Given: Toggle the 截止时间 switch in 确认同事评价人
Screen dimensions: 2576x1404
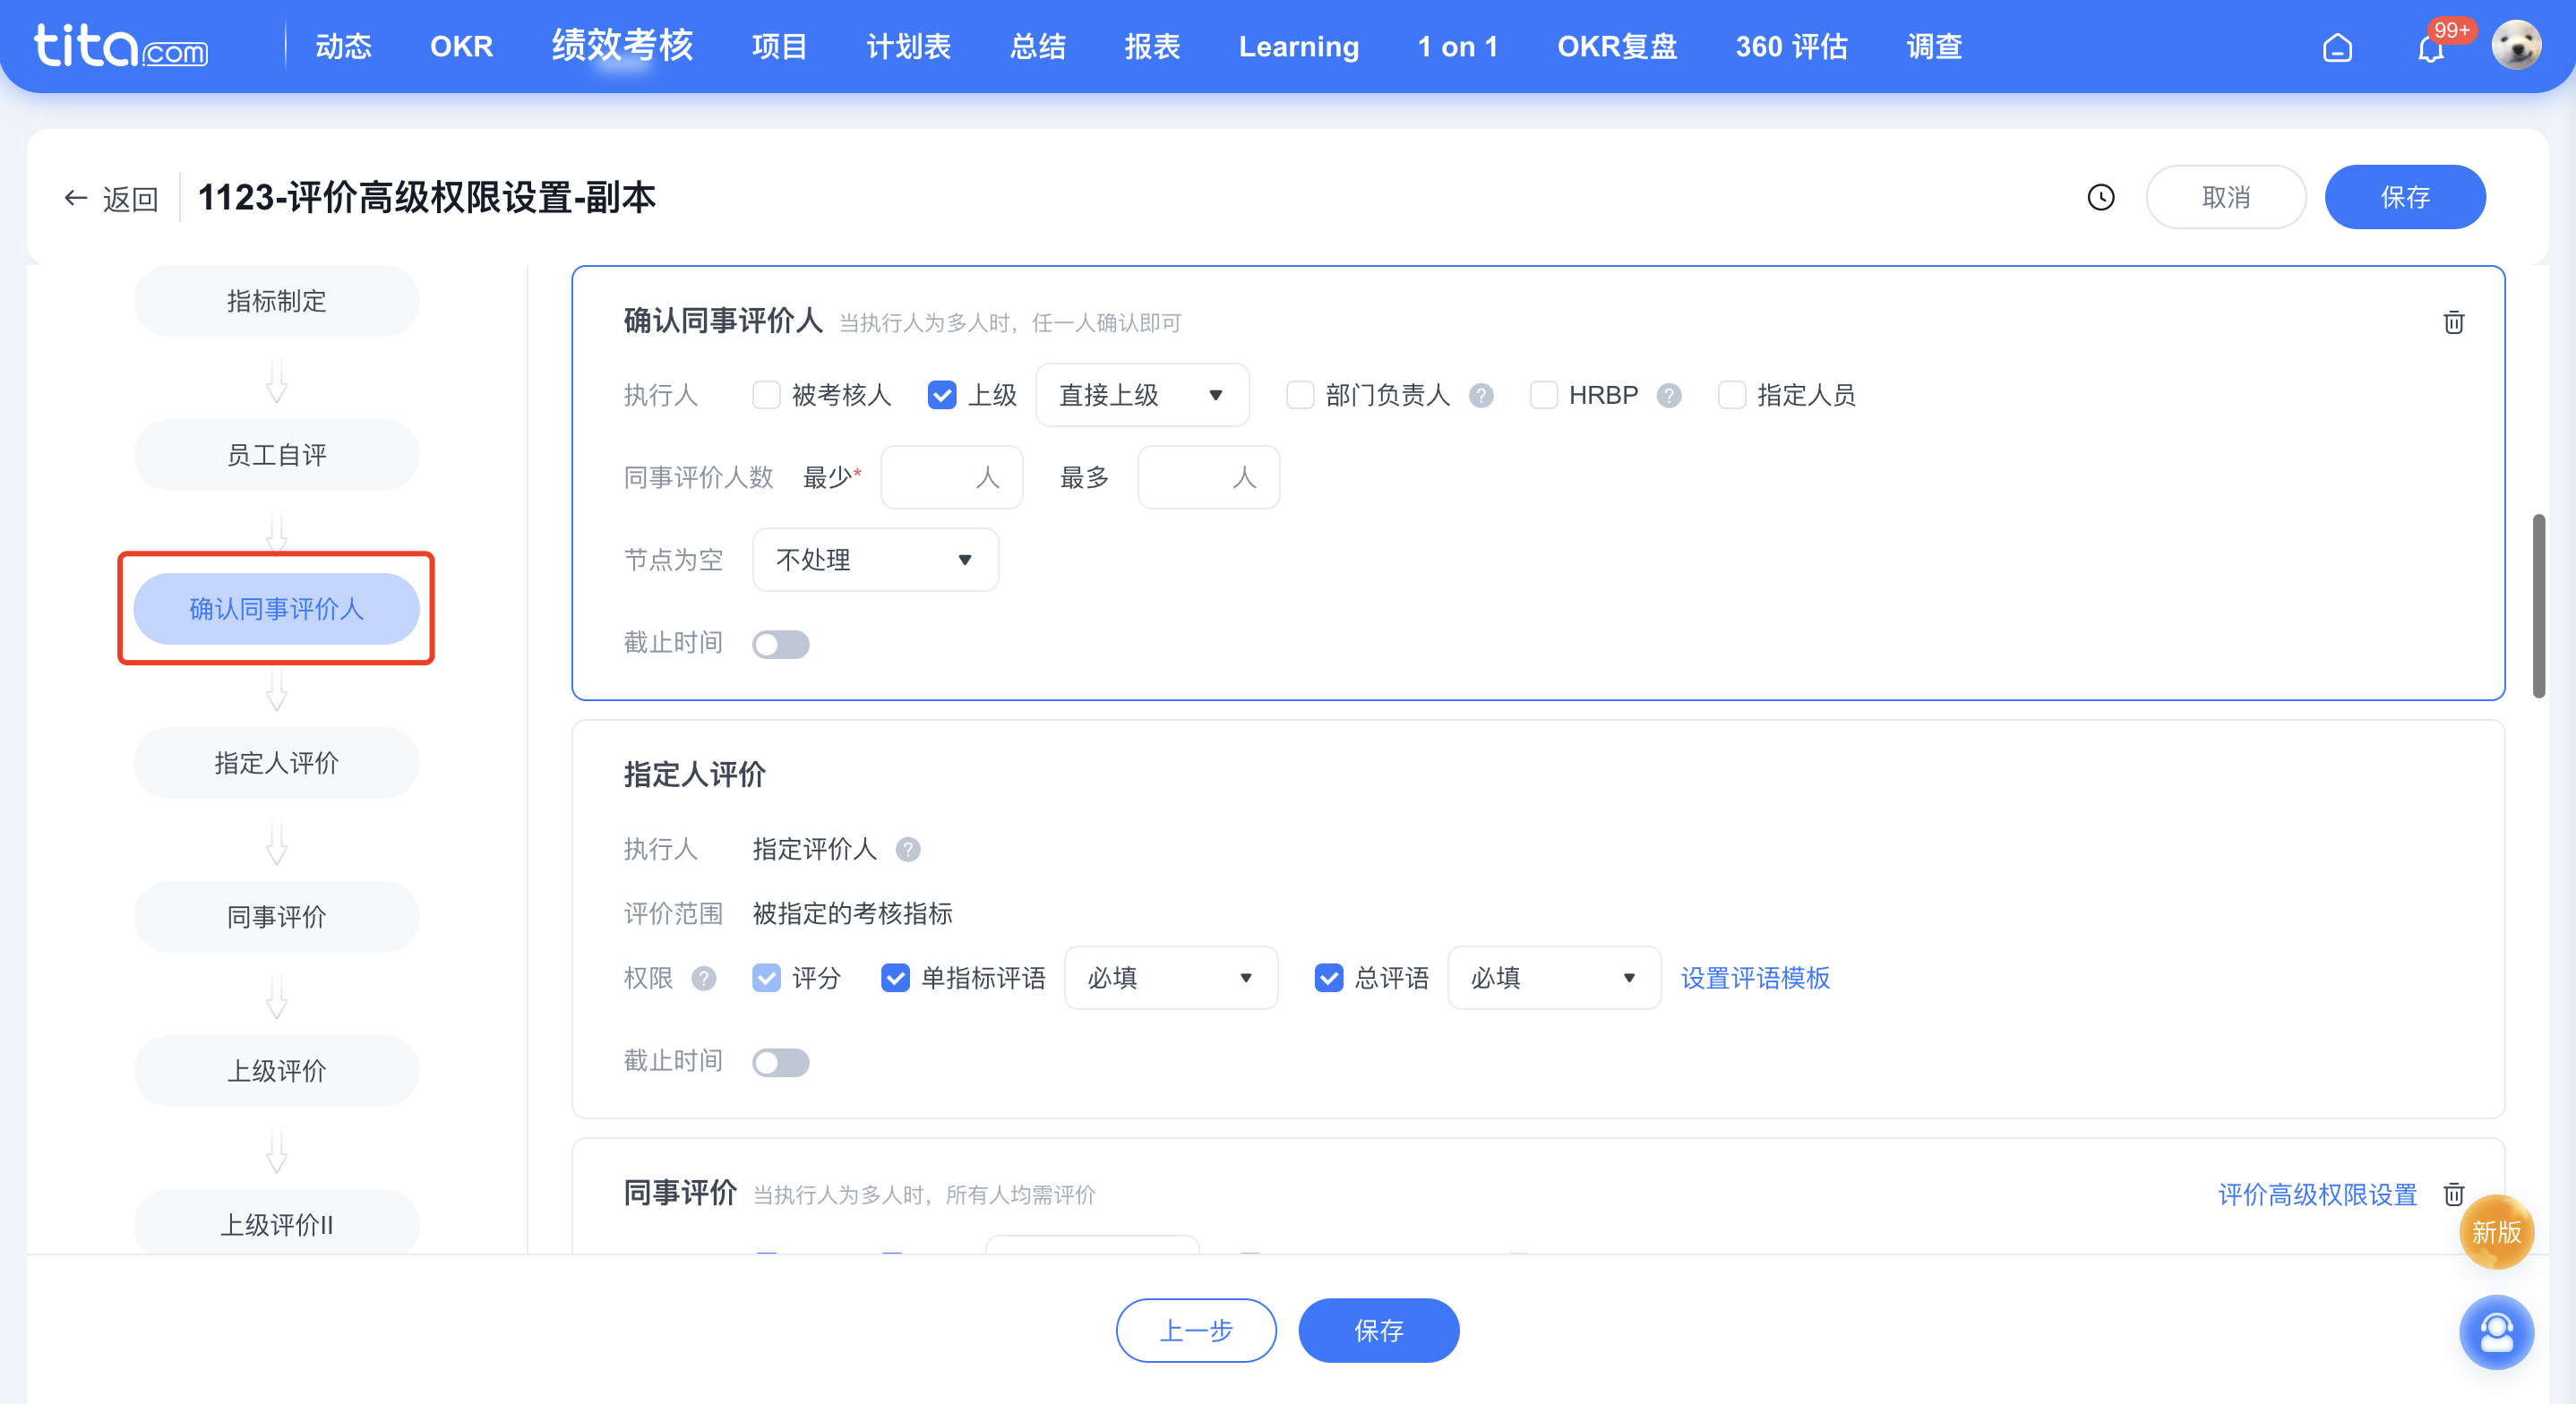Looking at the screenshot, I should 781,643.
